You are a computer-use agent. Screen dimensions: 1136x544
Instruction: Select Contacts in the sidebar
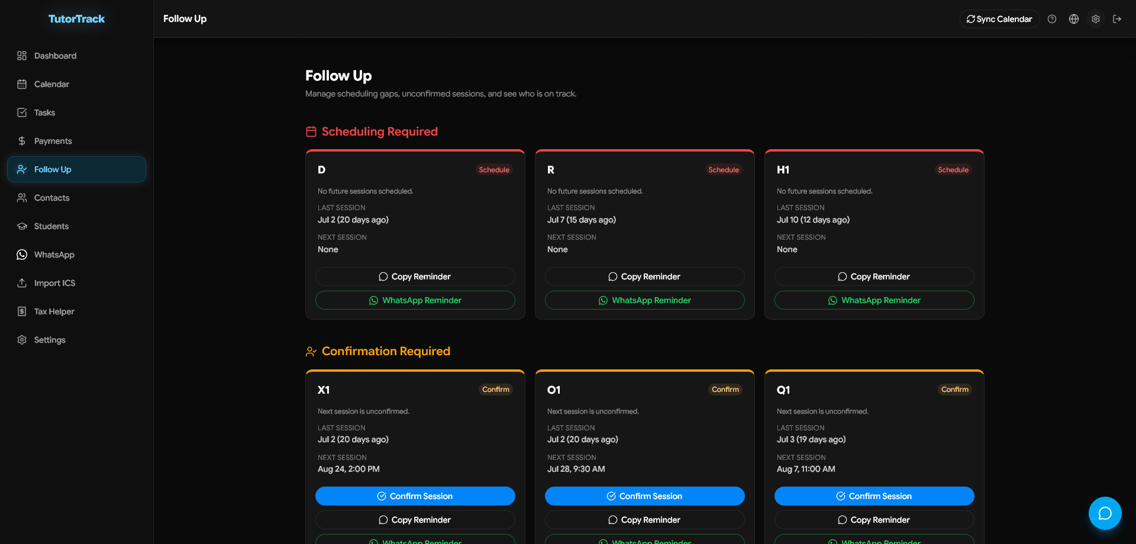tap(76, 198)
